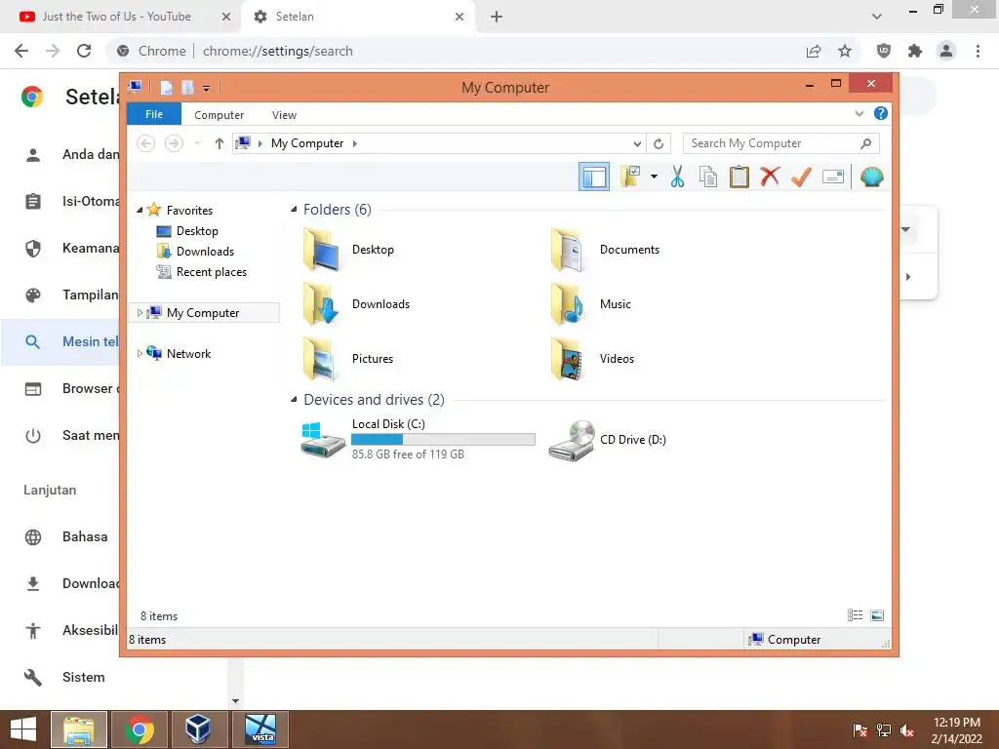Go up one folder level
This screenshot has width=999, height=749.
(x=220, y=143)
